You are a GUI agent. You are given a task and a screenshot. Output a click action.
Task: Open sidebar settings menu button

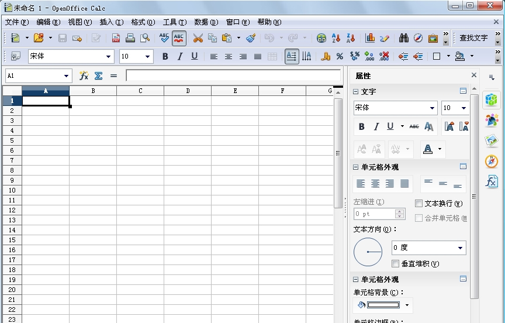coord(492,77)
